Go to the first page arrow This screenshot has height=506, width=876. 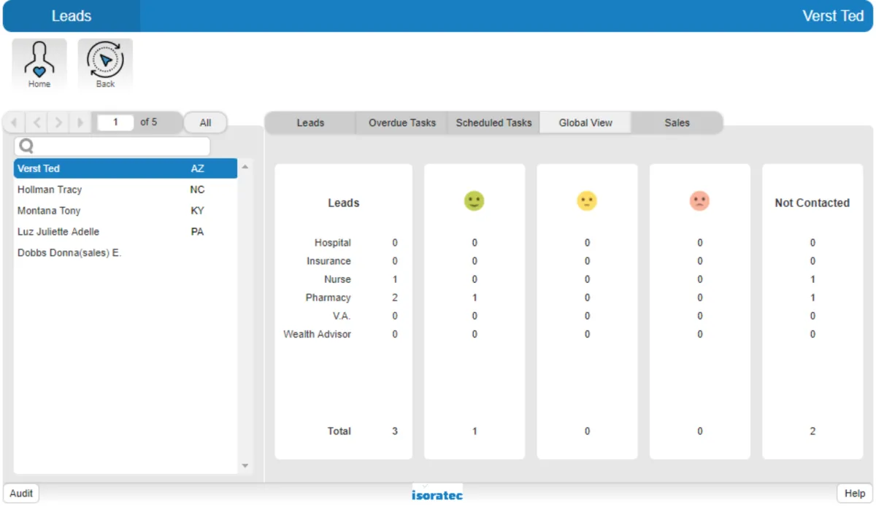pyautogui.click(x=15, y=122)
